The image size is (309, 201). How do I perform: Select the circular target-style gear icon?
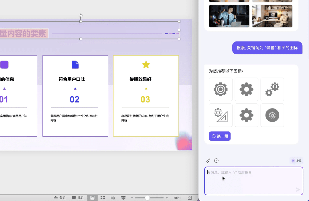[221, 89]
